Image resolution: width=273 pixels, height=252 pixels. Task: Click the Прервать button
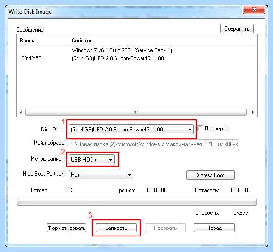point(165,228)
